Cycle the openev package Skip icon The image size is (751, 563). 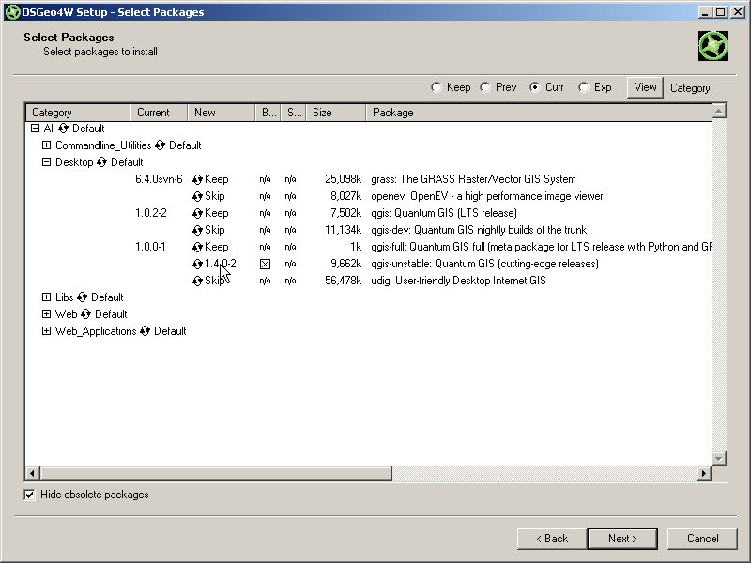pyautogui.click(x=197, y=196)
